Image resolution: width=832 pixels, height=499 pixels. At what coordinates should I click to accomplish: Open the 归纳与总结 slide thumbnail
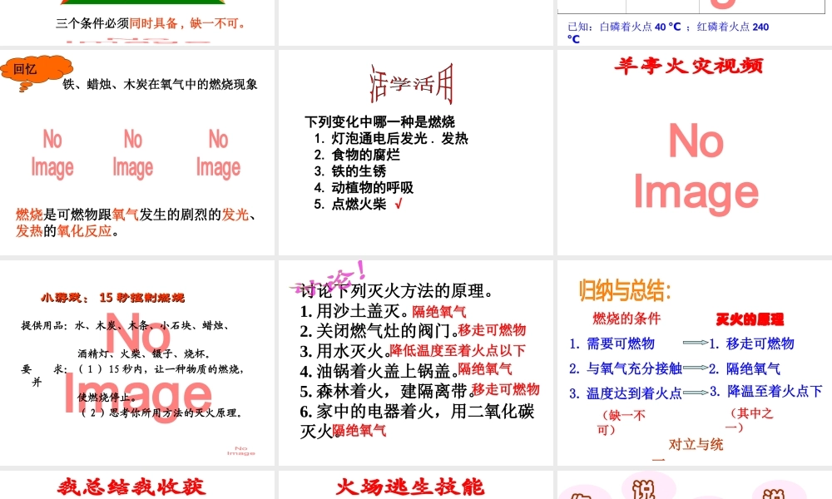tap(695, 363)
